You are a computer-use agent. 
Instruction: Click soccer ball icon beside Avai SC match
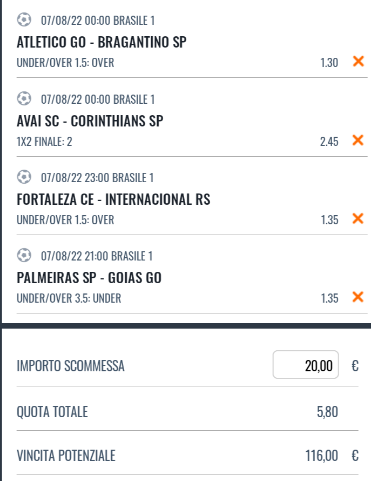pyautogui.click(x=24, y=99)
